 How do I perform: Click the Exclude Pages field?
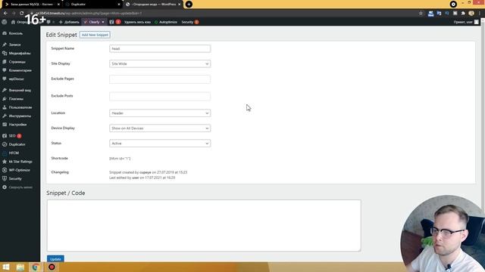click(x=160, y=79)
